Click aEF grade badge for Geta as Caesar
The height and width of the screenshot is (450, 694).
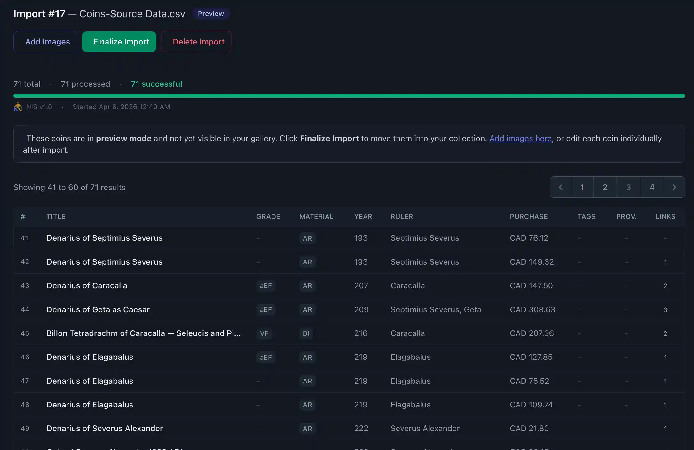pos(266,310)
